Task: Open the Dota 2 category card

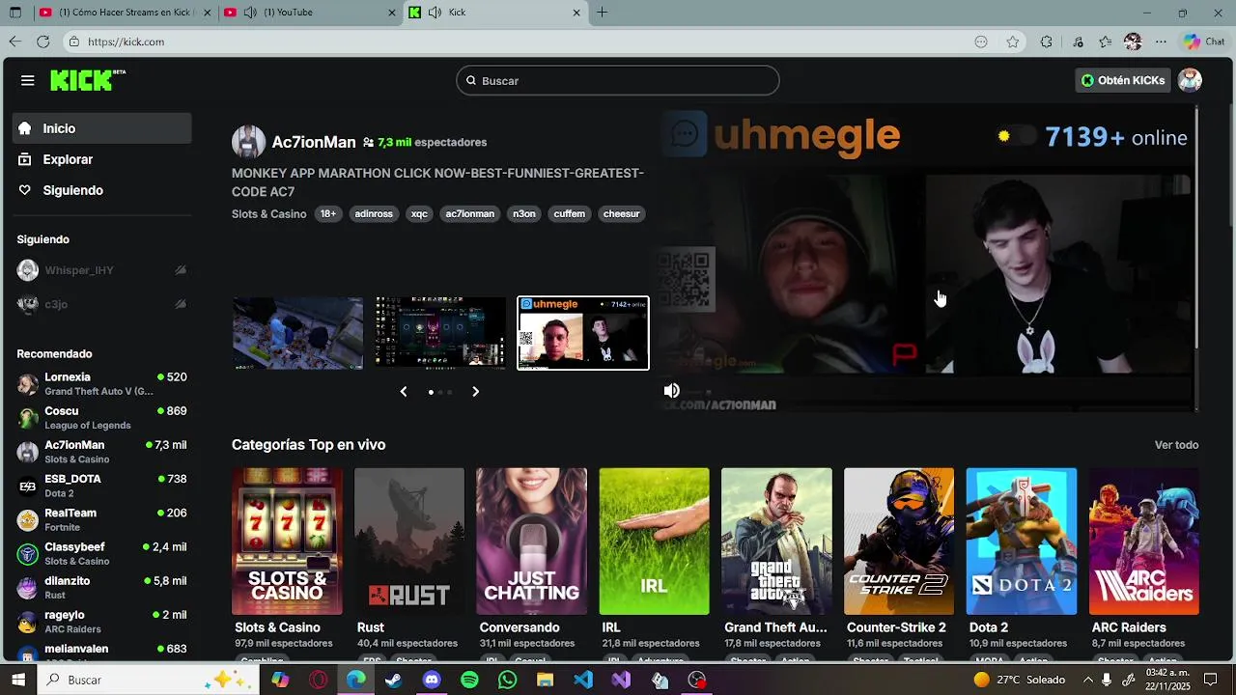Action: [1022, 542]
